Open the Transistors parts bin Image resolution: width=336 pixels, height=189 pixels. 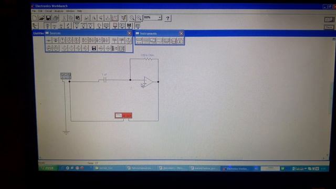click(x=68, y=26)
